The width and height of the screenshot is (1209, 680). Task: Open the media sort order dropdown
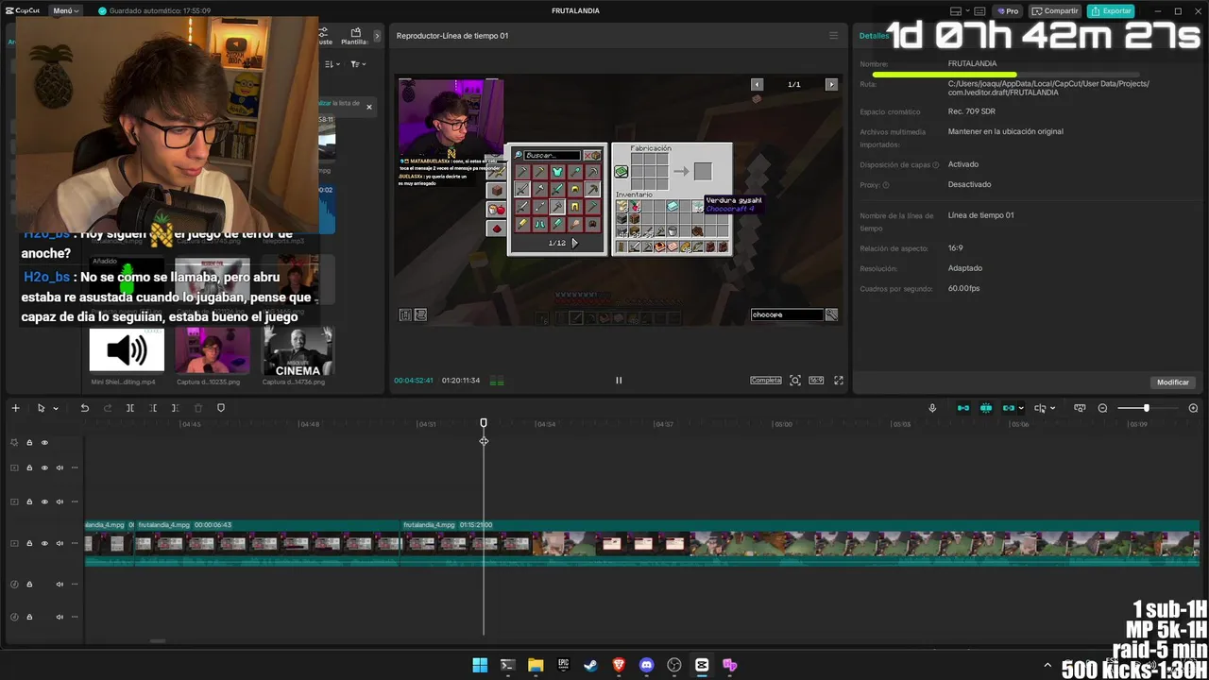(332, 64)
